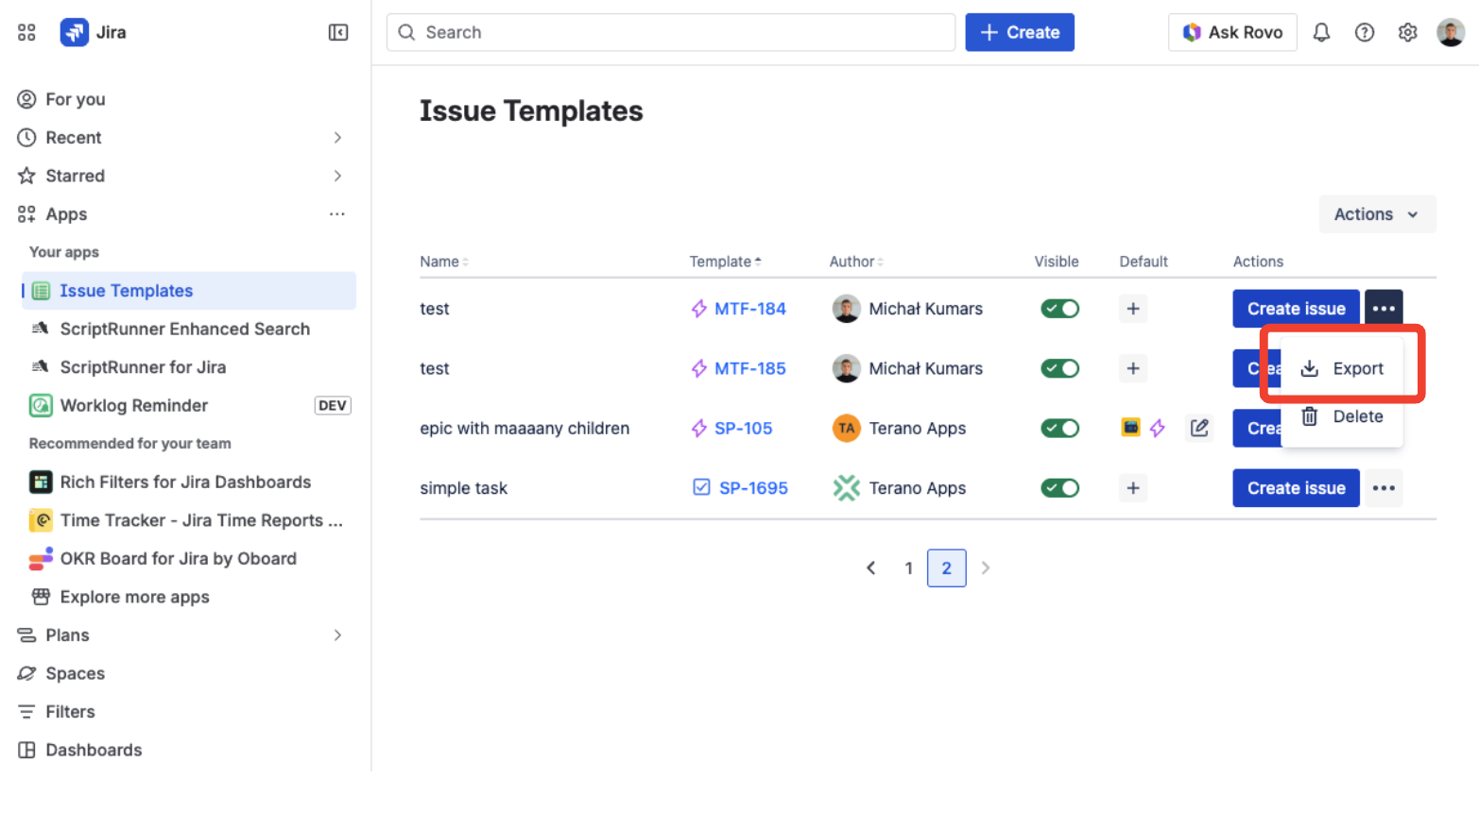Go to previous page arrow

[x=870, y=567]
